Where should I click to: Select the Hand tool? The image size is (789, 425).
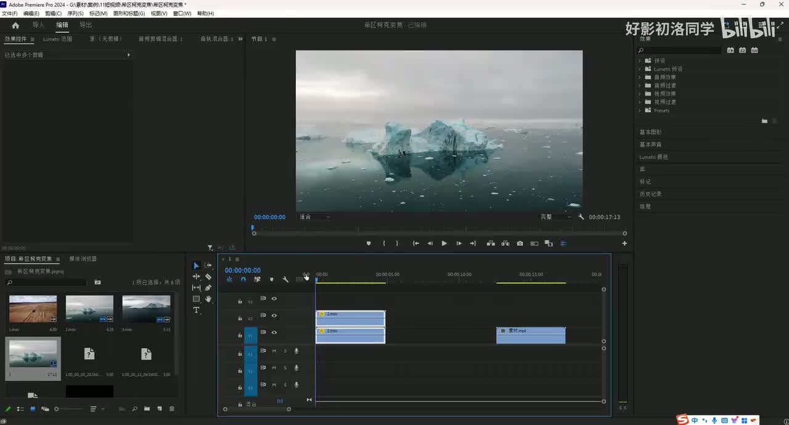pyautogui.click(x=208, y=299)
